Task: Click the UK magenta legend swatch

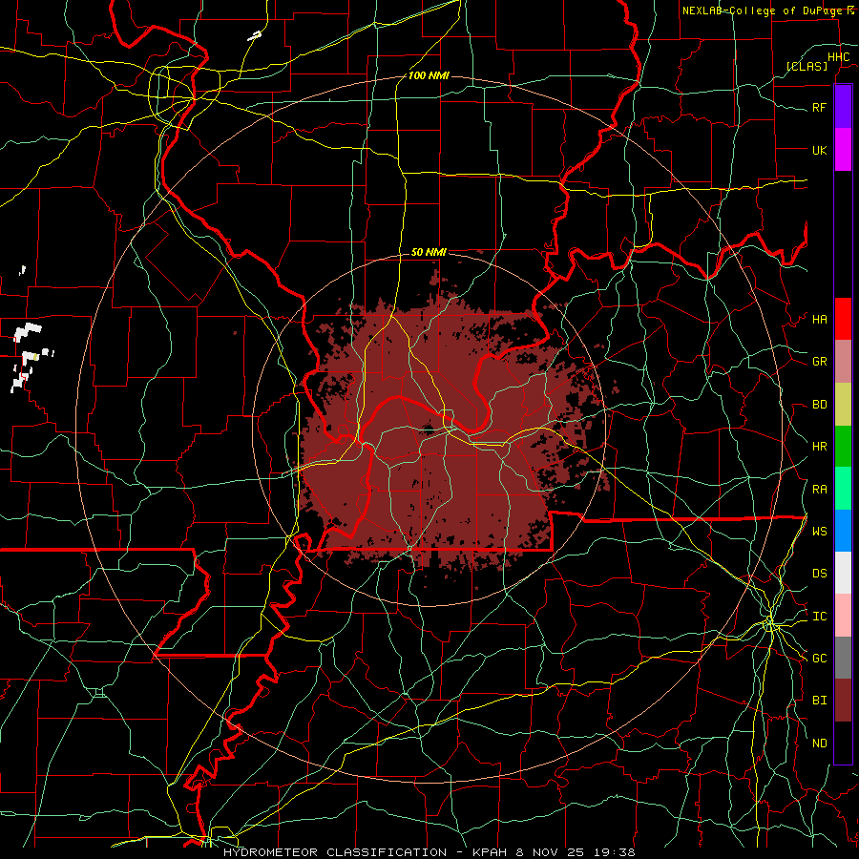Action: pyautogui.click(x=843, y=150)
